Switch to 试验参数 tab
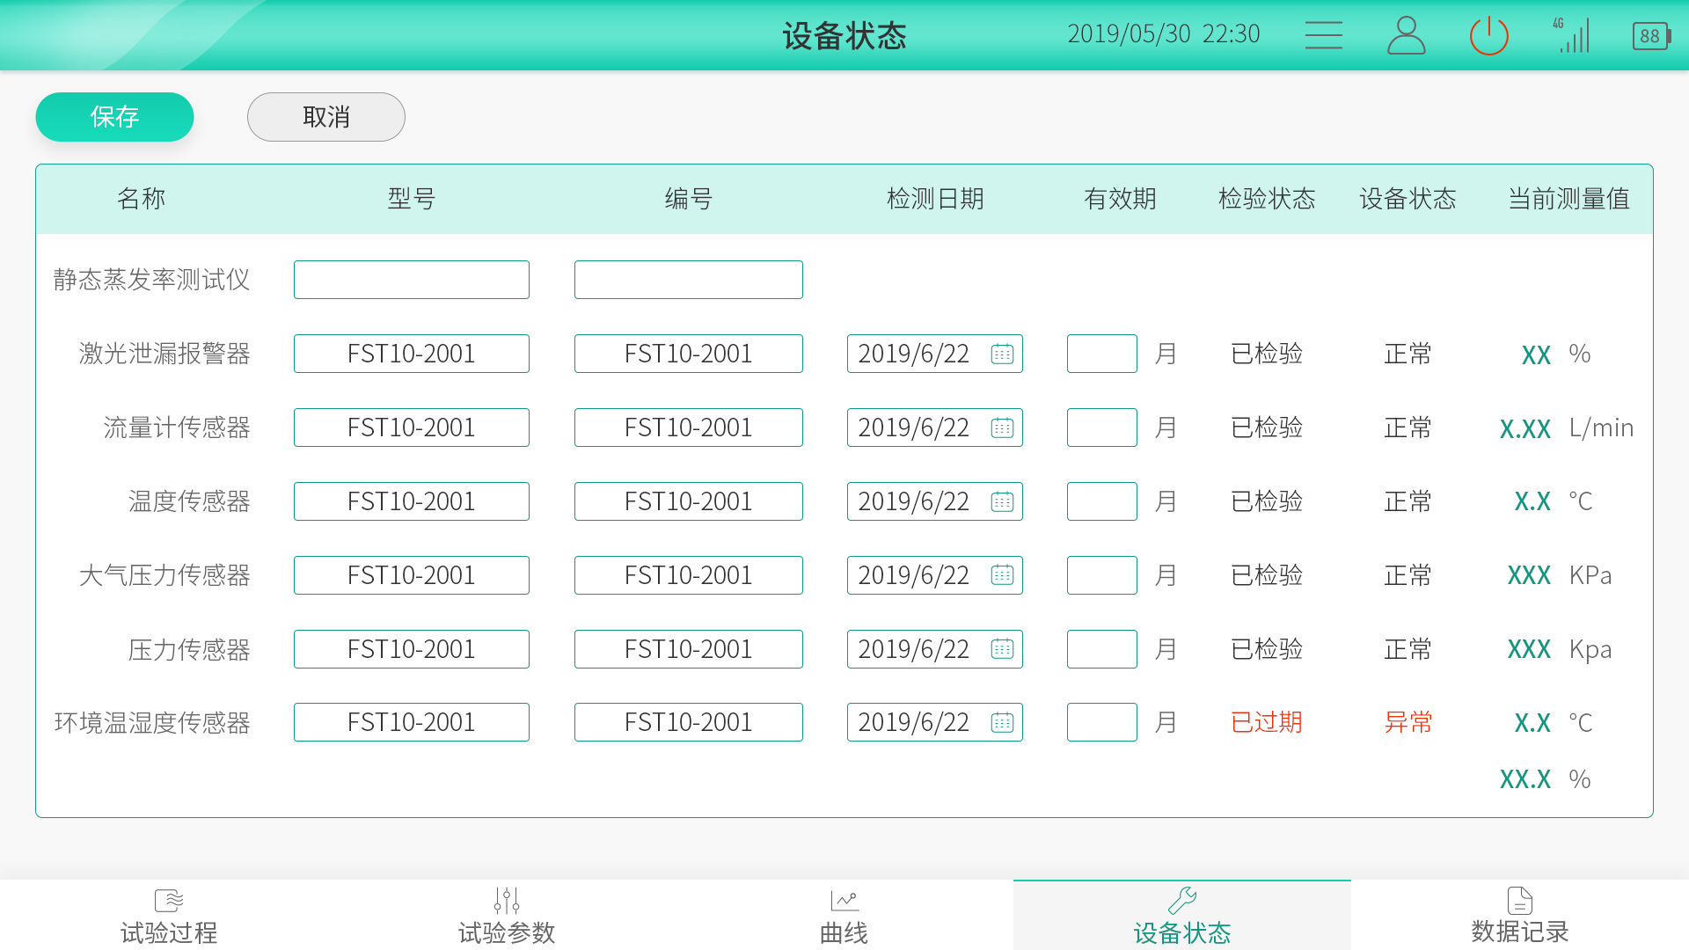Viewport: 1689px width, 950px height. coord(507,916)
